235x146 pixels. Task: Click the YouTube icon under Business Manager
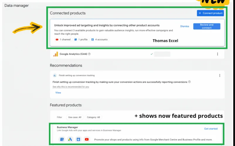pyautogui.click(x=87, y=140)
